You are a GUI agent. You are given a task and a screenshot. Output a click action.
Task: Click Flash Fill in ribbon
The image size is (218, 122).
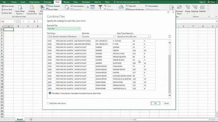click(131, 6)
